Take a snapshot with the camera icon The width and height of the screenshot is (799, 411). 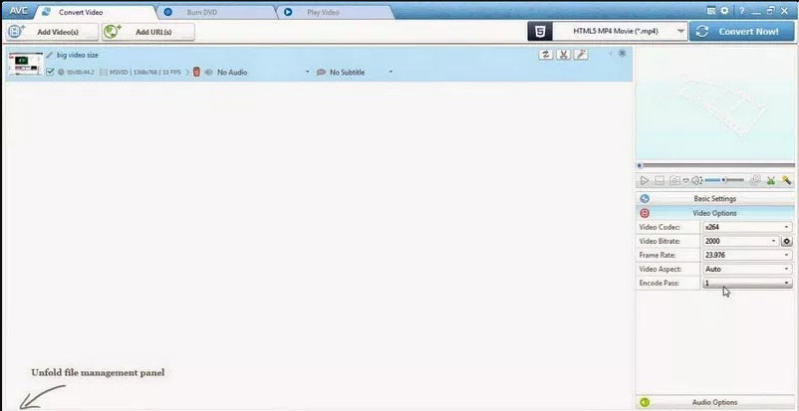(x=673, y=180)
